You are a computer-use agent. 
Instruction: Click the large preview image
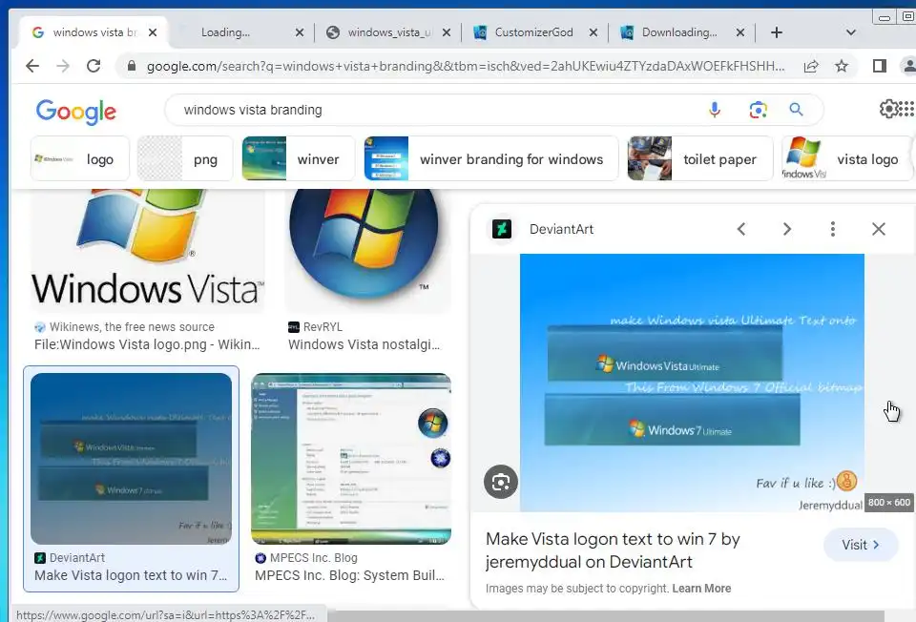[x=693, y=383]
